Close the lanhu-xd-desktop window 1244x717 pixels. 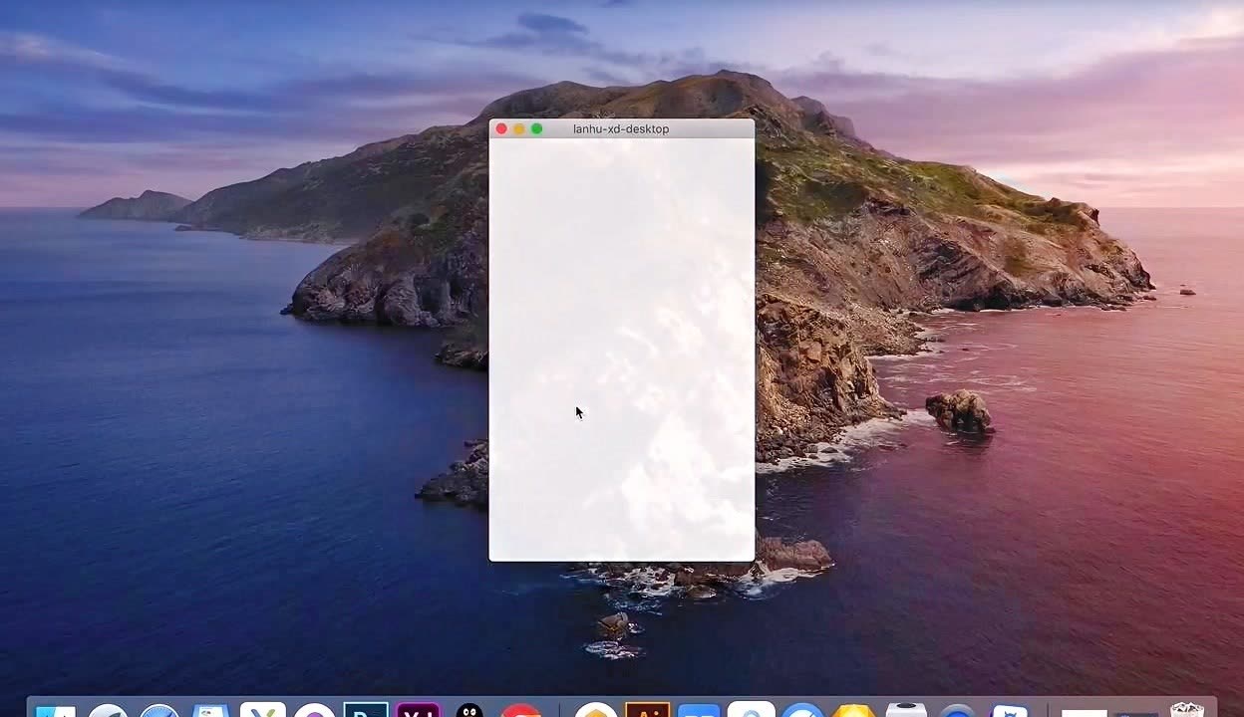(x=501, y=129)
